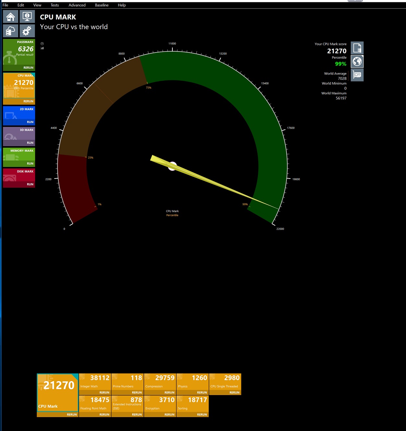Select the Prime Numbers 118 result
This screenshot has width=406, height=431.
[127, 382]
